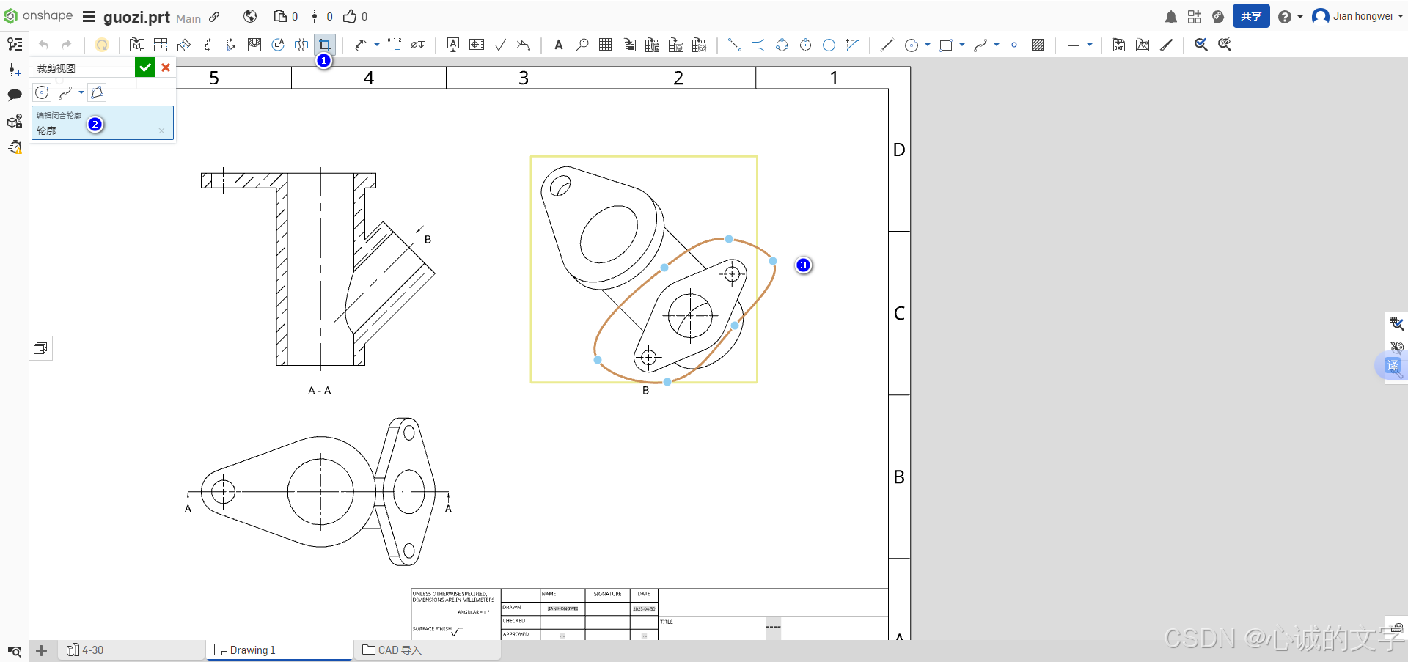The image size is (1408, 662).
Task: Choose circle profile type in crop panel
Action: (43, 92)
